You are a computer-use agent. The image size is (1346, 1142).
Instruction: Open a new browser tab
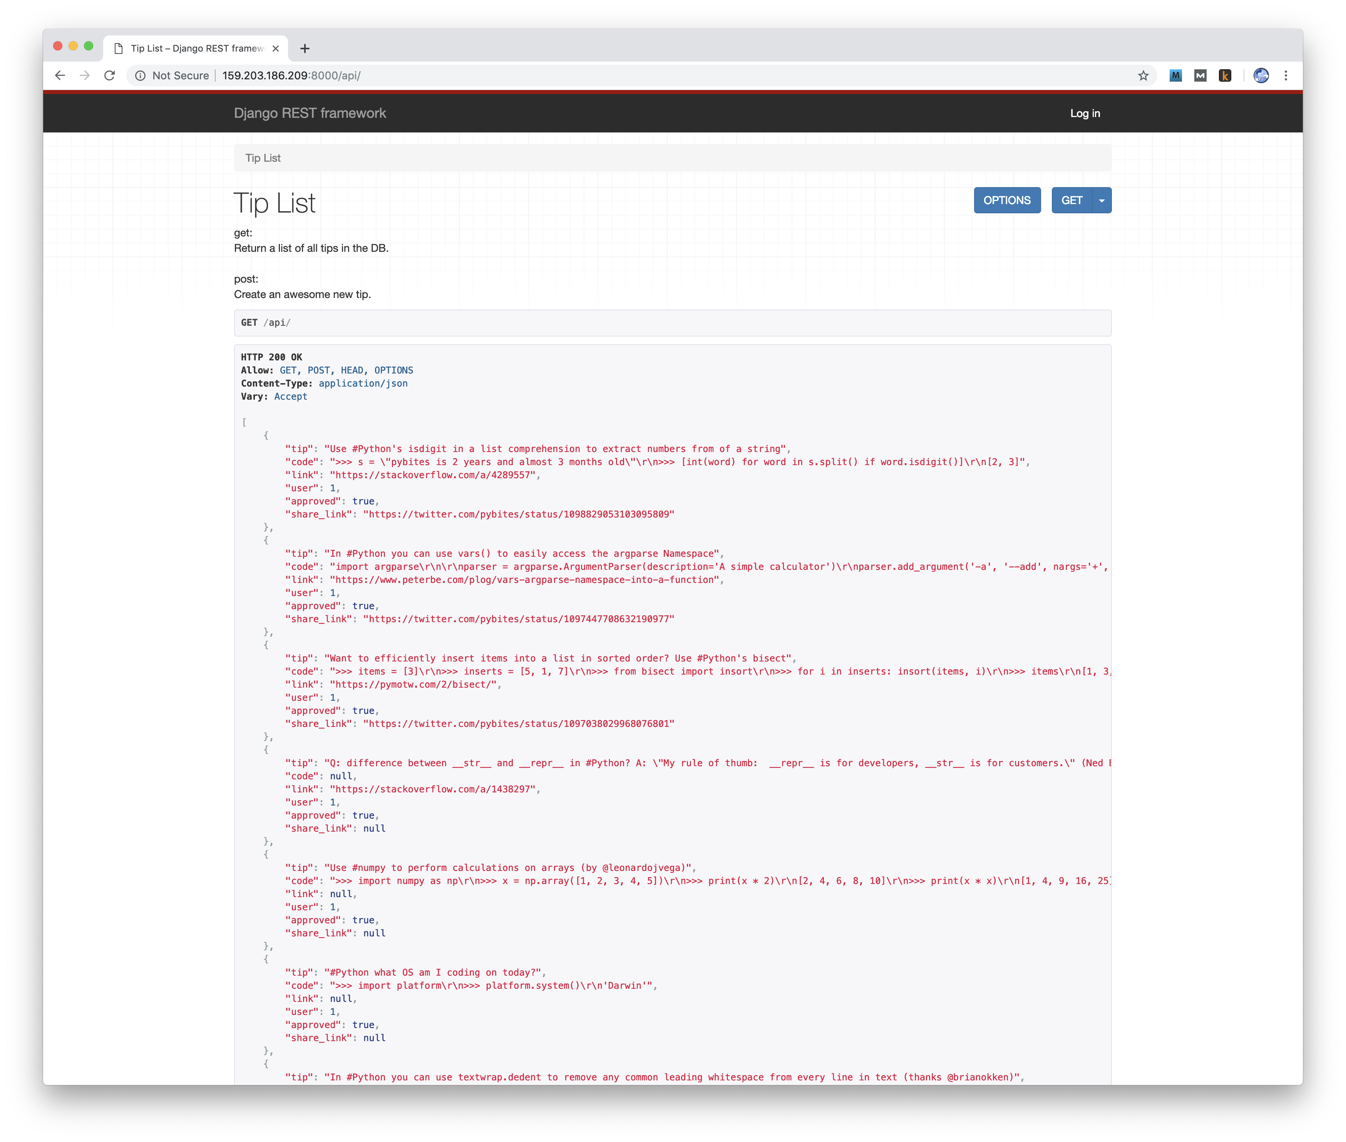click(304, 48)
